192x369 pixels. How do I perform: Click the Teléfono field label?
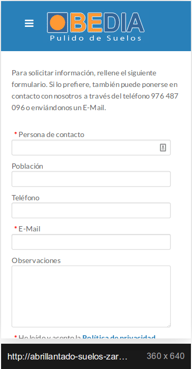[25, 198]
